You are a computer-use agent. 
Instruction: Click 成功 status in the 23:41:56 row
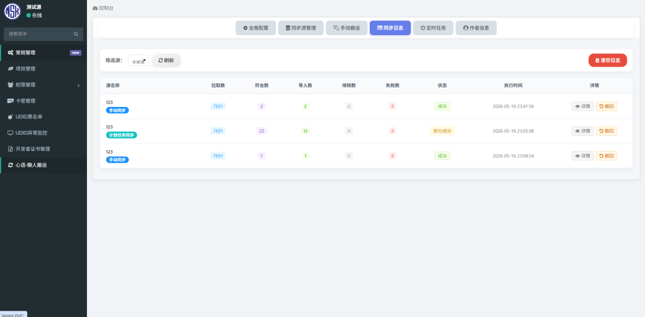pos(442,106)
